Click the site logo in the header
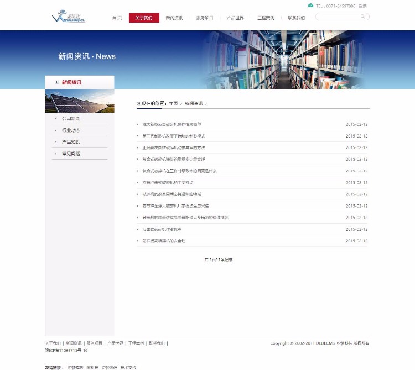Viewport: 415px width, 370px height. pos(69,17)
